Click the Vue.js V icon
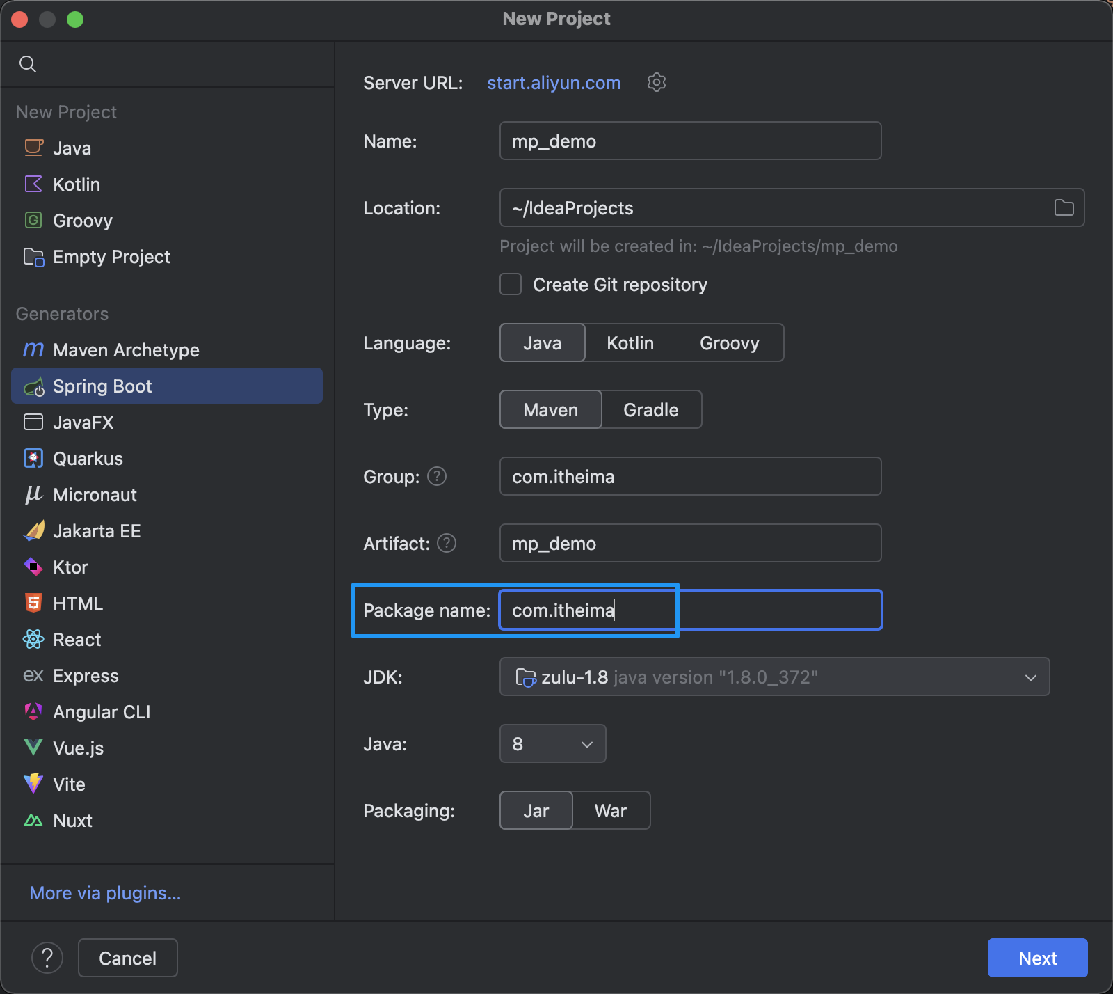 (33, 748)
